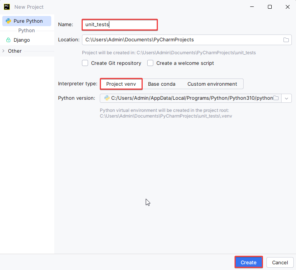
Task: Click the Cancel button
Action: [280, 262]
